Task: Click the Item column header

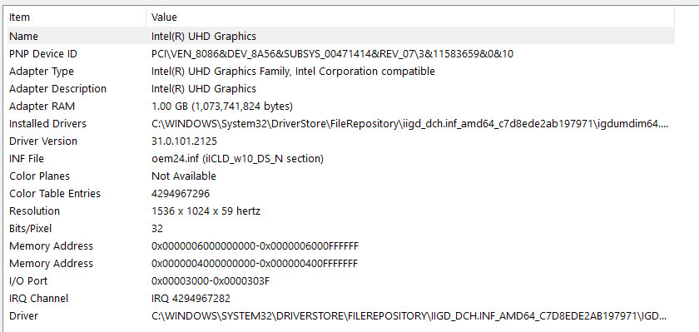Action: (77, 17)
